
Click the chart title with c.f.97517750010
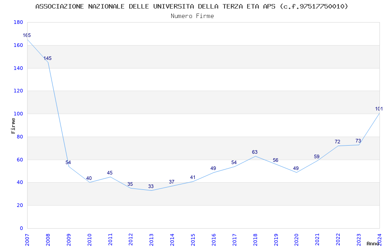[192, 6]
